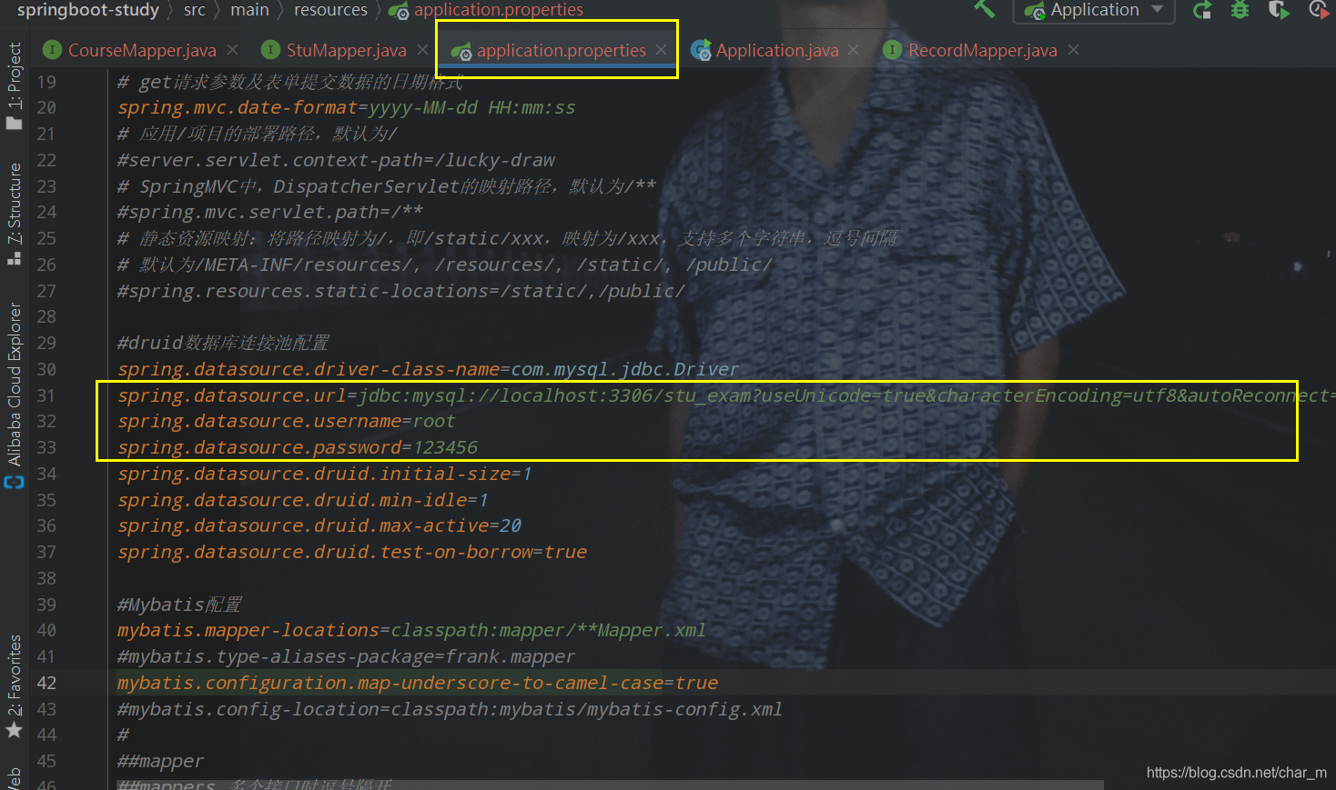Close the StuMapper.java tab
The width and height of the screenshot is (1336, 790).
click(422, 50)
